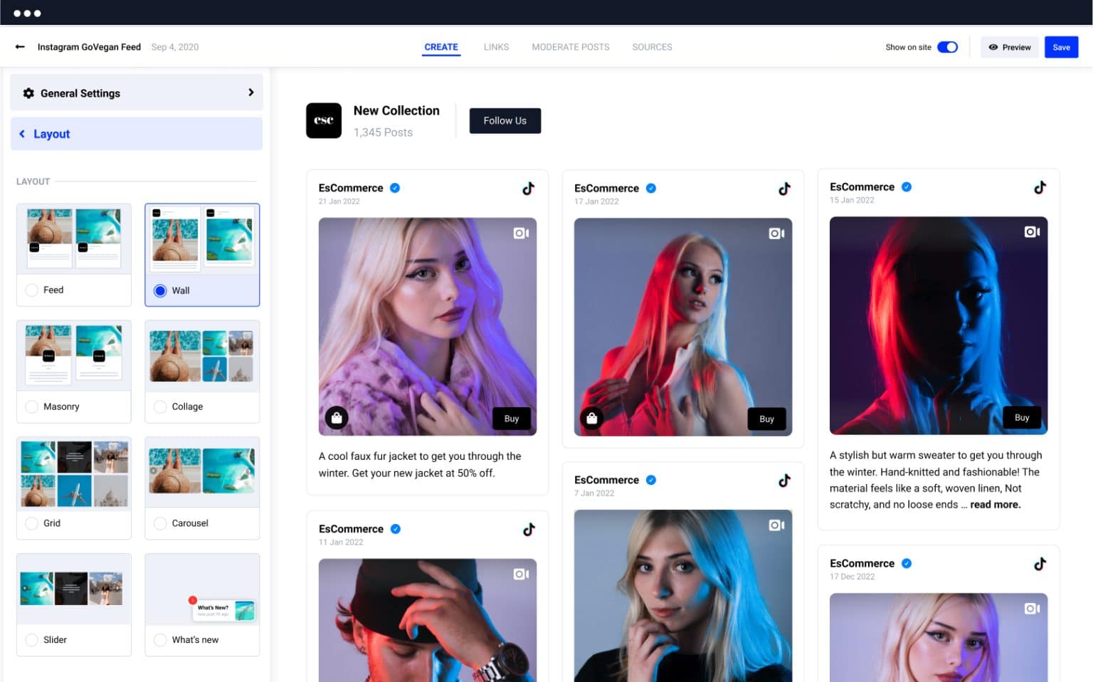Click the General Settings gear icon
The width and height of the screenshot is (1093, 682).
(28, 93)
